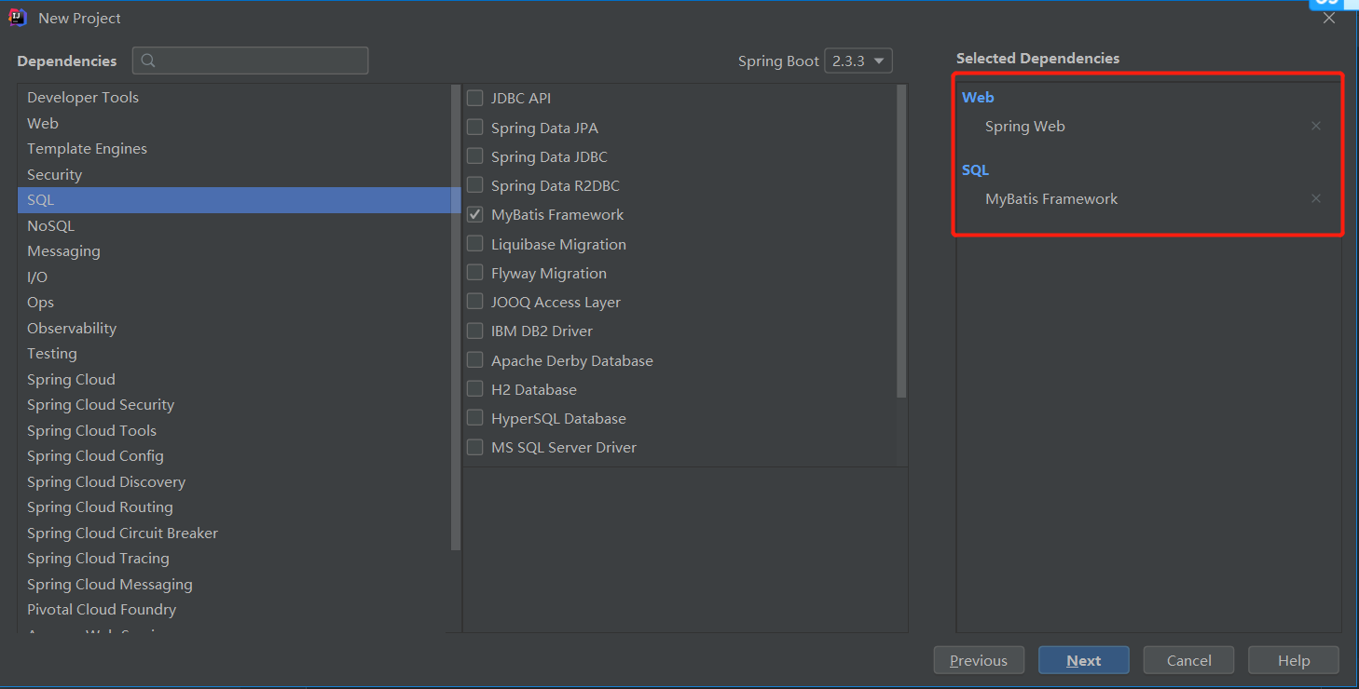Tick the HyperSQL Database checkbox
This screenshot has height=689, width=1359.
point(475,418)
